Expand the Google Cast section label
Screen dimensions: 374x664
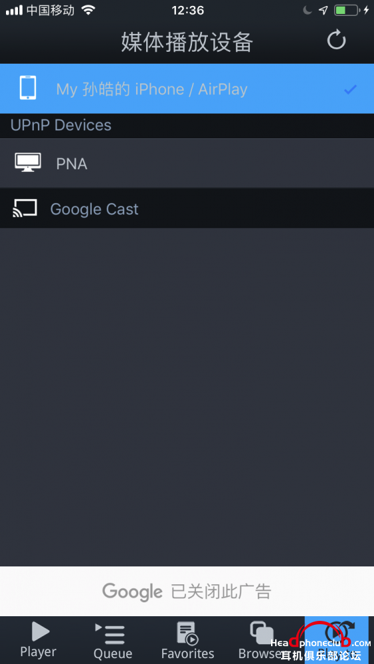[94, 209]
